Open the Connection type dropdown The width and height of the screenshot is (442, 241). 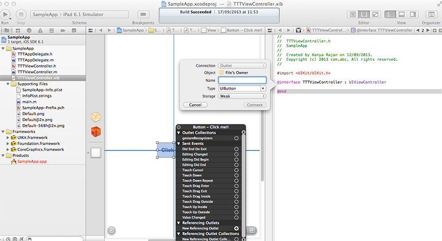coord(242,65)
